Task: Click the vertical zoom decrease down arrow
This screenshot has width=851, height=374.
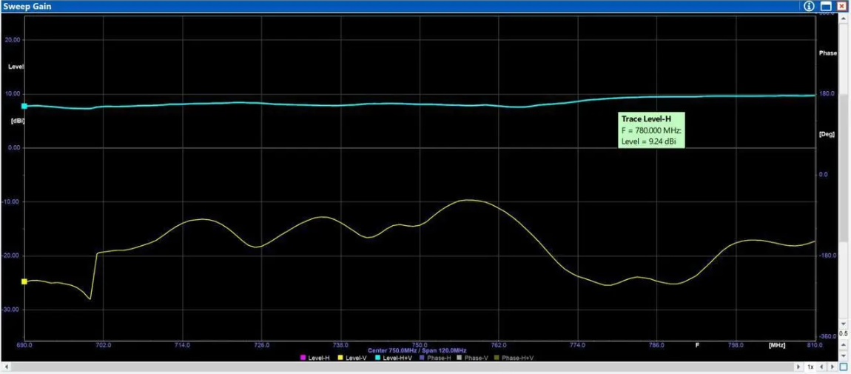Action: click(x=844, y=355)
